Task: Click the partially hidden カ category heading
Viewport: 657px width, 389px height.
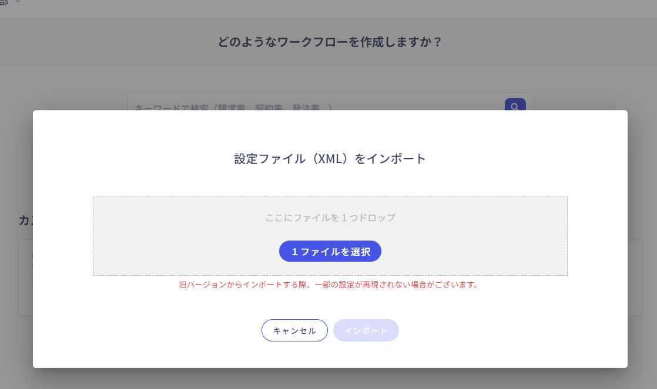Action: [x=25, y=220]
